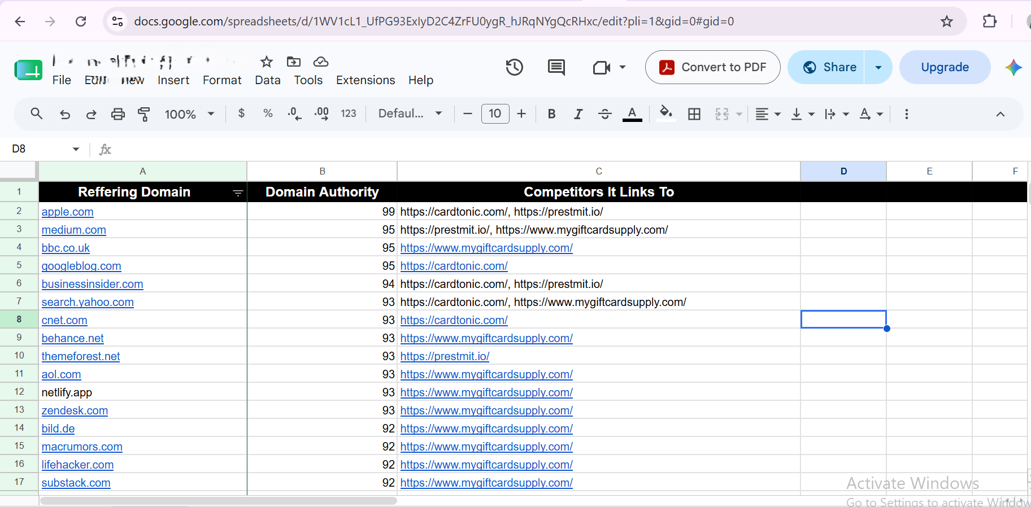Select column D header
The width and height of the screenshot is (1031, 507).
click(x=843, y=171)
